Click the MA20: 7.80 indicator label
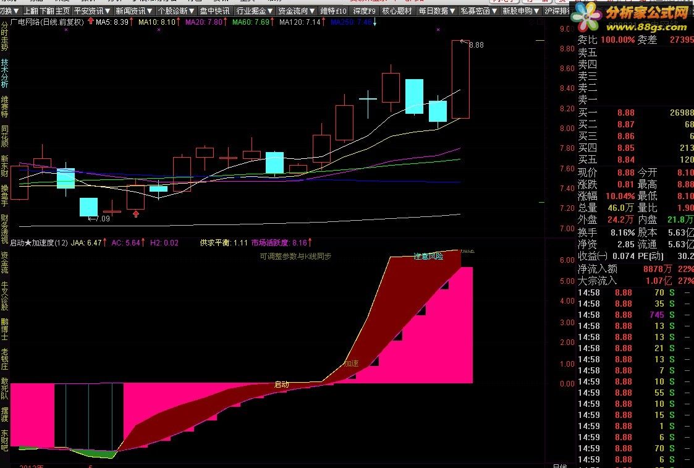Image resolution: width=694 pixels, height=468 pixels. pos(203,22)
